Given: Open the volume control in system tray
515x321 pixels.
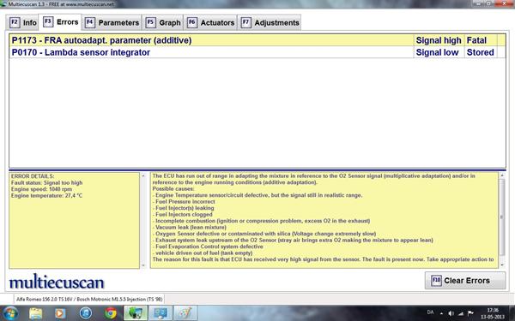Looking at the screenshot, I should [x=451, y=313].
